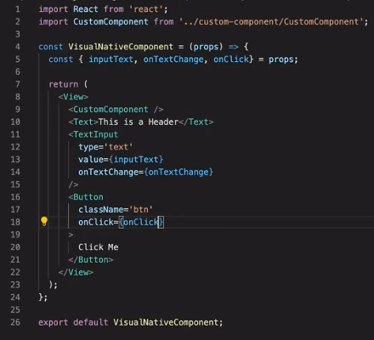Click the type='text' attribute
374x340 pixels.
coord(105,147)
